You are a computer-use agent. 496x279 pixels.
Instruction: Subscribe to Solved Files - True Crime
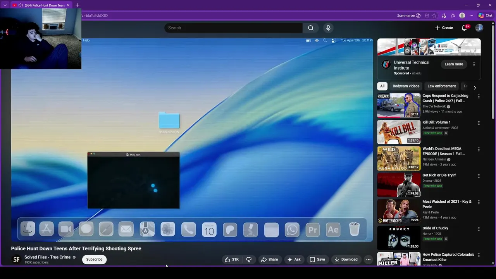(94, 260)
